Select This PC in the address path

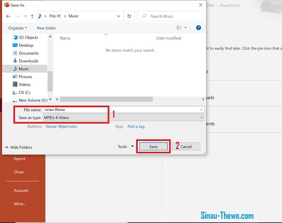(x=55, y=16)
